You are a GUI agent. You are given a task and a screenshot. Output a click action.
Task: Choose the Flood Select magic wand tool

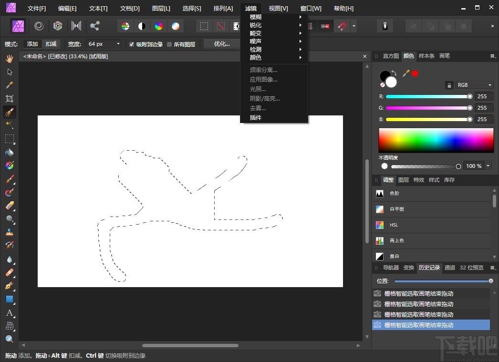[x=10, y=125]
